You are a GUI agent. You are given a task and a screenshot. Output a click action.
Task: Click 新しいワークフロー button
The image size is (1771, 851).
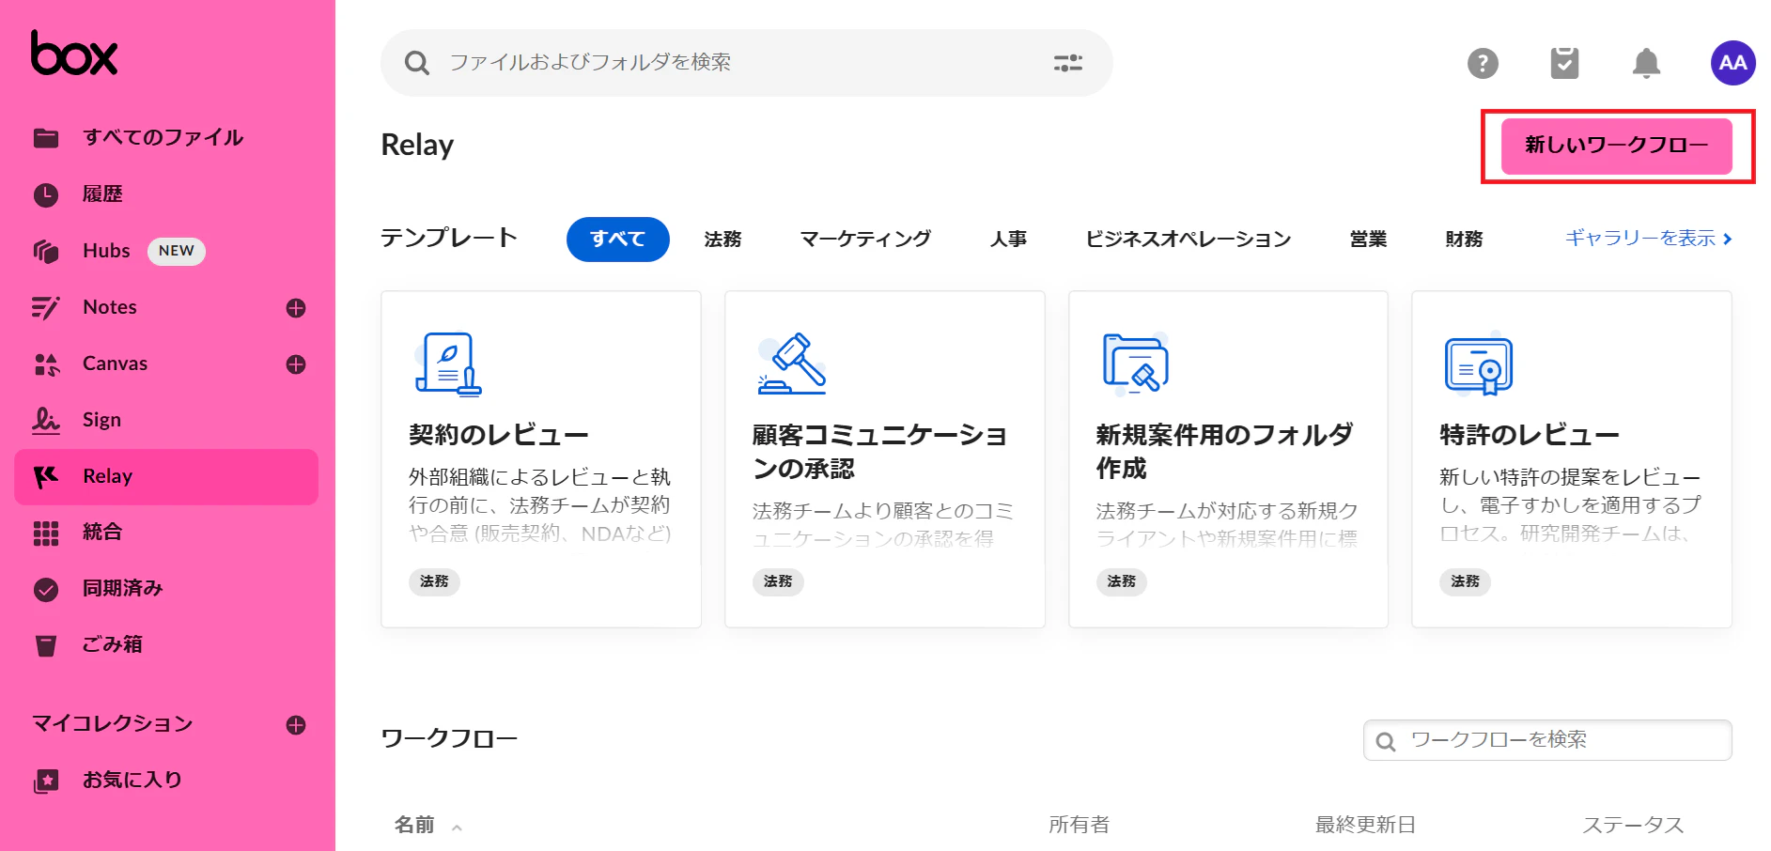[x=1617, y=146]
